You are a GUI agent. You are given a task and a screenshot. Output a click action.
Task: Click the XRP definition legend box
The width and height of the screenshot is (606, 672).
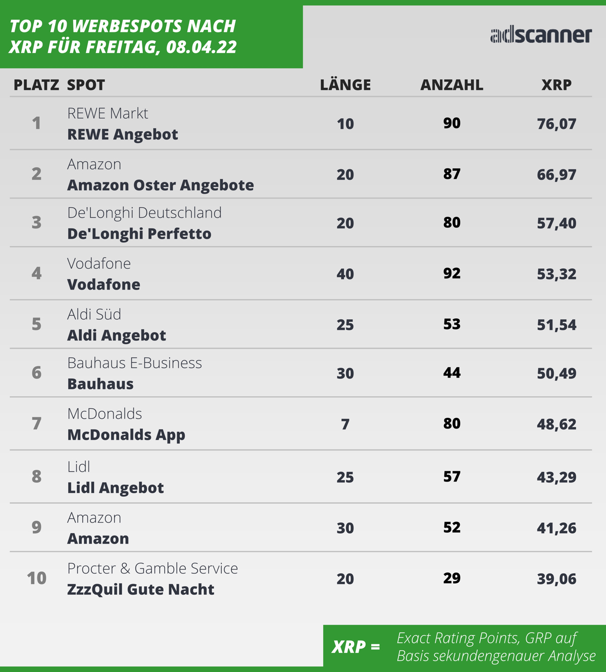(x=465, y=646)
